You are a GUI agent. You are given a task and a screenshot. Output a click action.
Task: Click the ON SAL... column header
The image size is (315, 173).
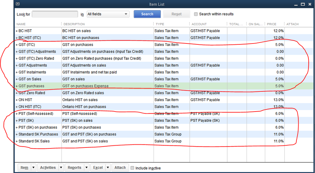[x=255, y=24]
